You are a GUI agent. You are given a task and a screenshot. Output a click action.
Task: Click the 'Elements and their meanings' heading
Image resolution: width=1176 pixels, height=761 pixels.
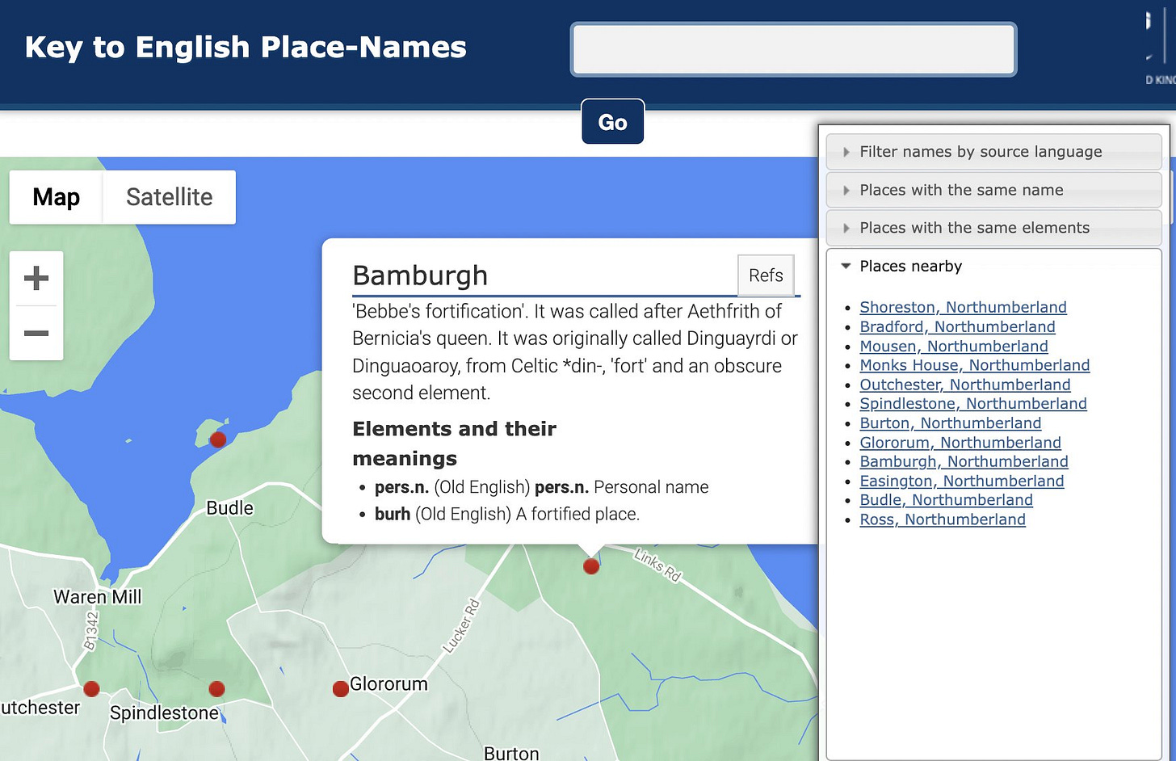click(x=454, y=444)
